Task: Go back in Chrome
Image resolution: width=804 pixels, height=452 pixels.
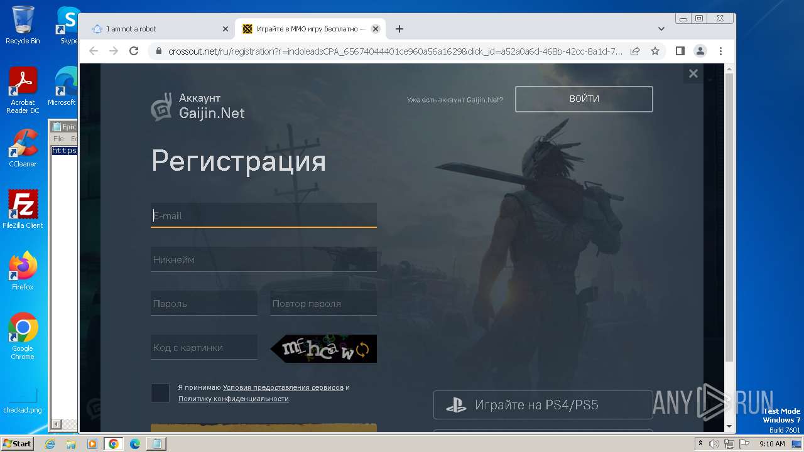Action: point(94,51)
